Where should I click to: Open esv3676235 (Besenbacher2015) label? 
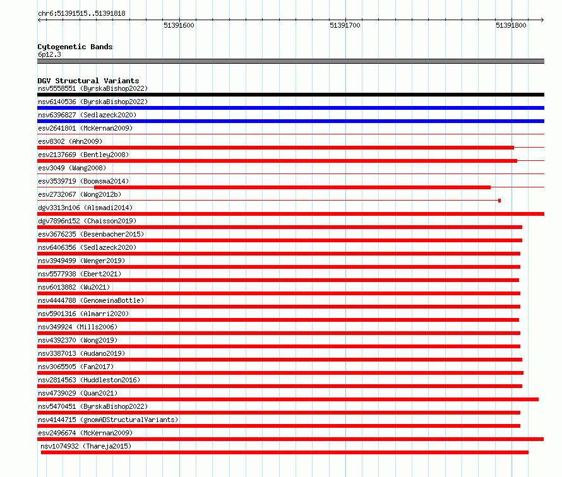pos(91,234)
